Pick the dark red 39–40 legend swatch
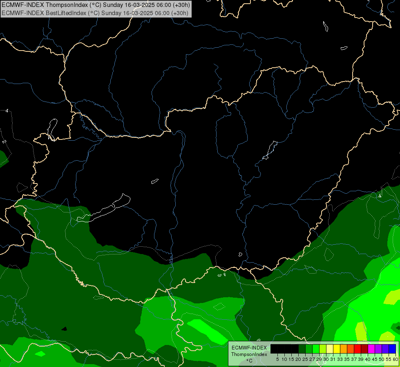Image resolution: width=400 pixels, height=367 pixels. [x=364, y=349]
